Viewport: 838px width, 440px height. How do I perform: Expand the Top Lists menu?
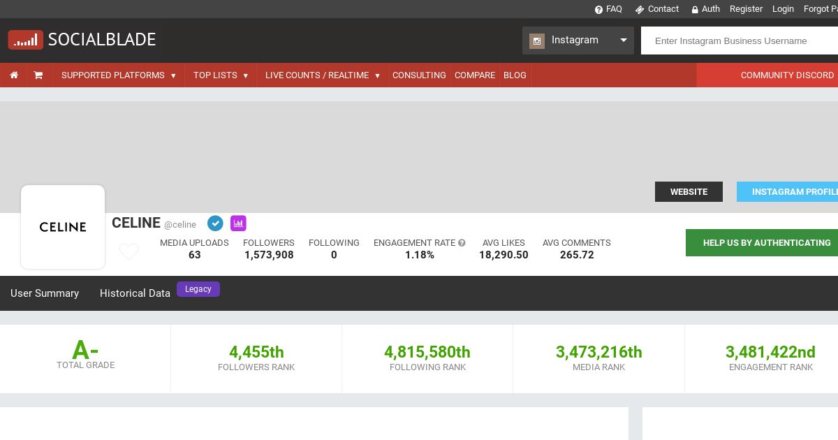click(221, 75)
